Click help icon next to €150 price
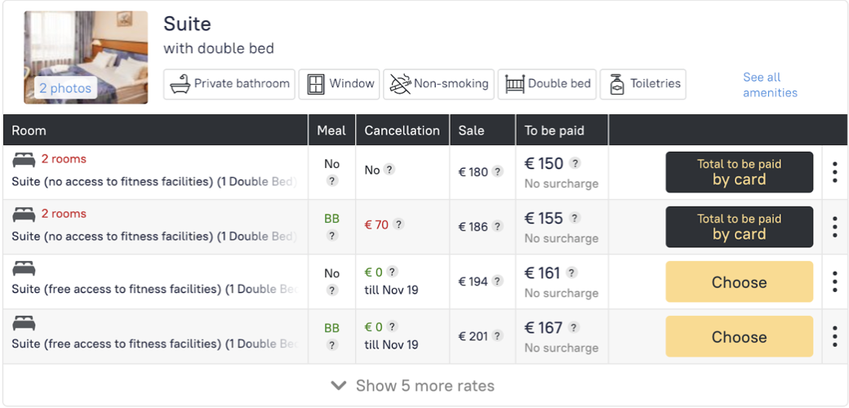Screen dimensions: 849x408 point(576,163)
